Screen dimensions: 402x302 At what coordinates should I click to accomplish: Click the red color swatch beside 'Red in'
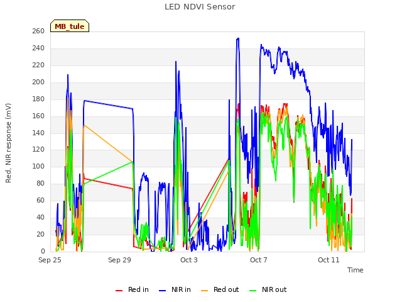(x=119, y=291)
